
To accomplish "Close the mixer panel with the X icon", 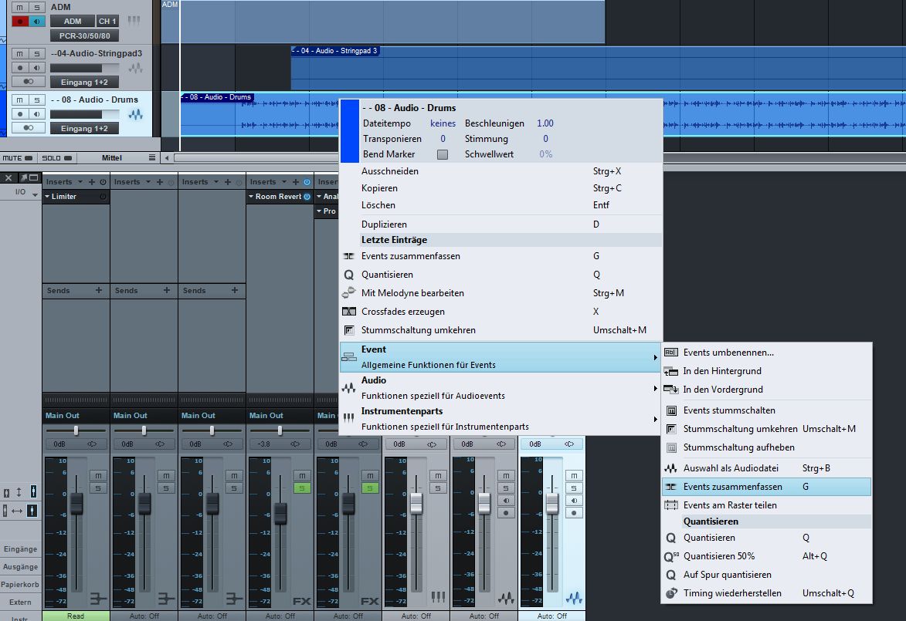I will [x=8, y=177].
